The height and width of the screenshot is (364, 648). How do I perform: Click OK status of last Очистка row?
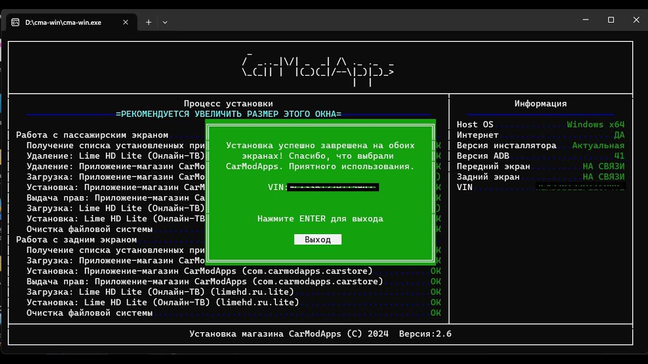pyautogui.click(x=435, y=313)
